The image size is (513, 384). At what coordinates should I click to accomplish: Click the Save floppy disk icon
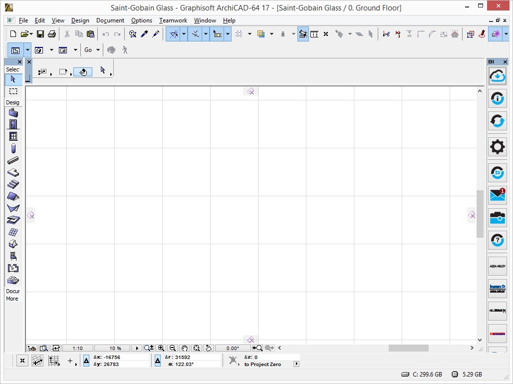tap(40, 34)
